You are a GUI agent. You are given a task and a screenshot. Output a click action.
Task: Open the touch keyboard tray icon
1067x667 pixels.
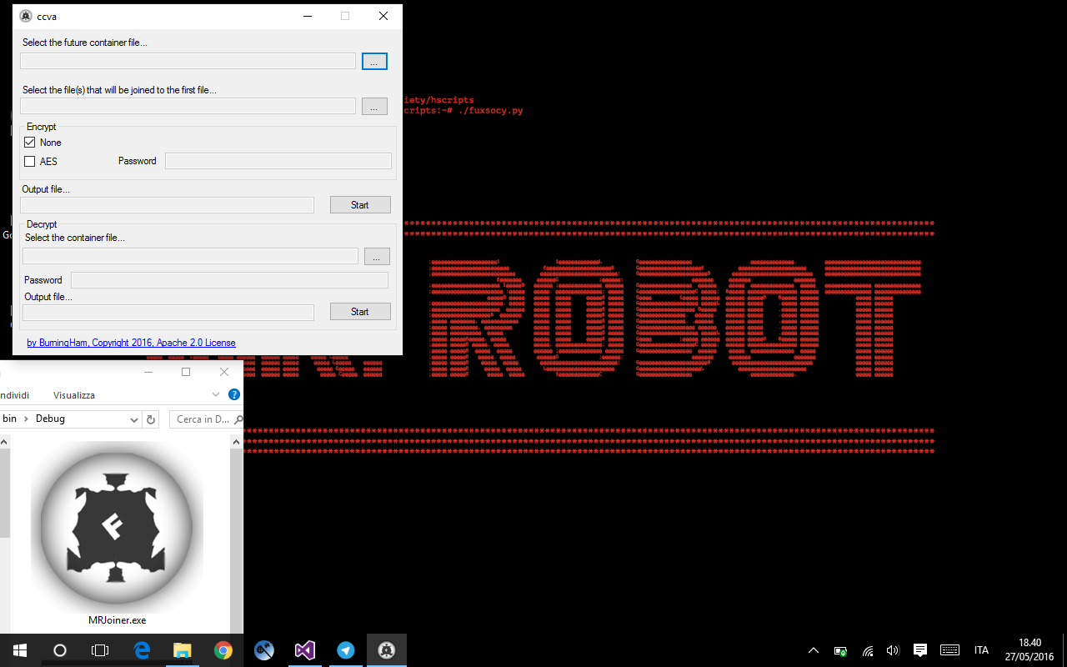(x=949, y=650)
